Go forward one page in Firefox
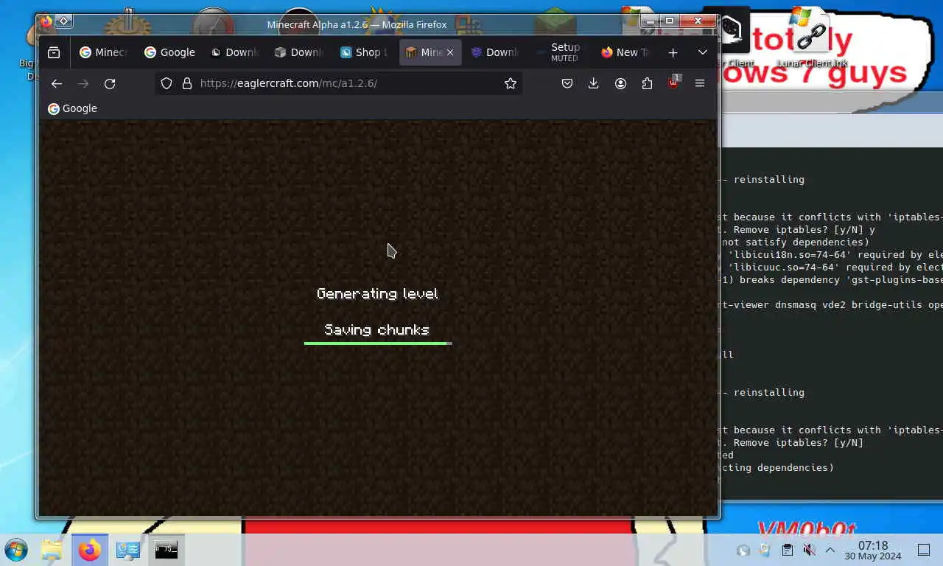The image size is (943, 566). (83, 83)
